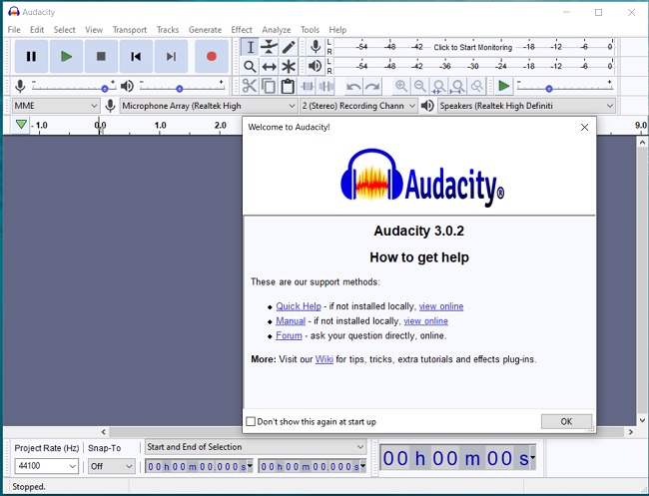Open Start and End of Selection dropdown
The image size is (649, 496).
[x=256, y=447]
